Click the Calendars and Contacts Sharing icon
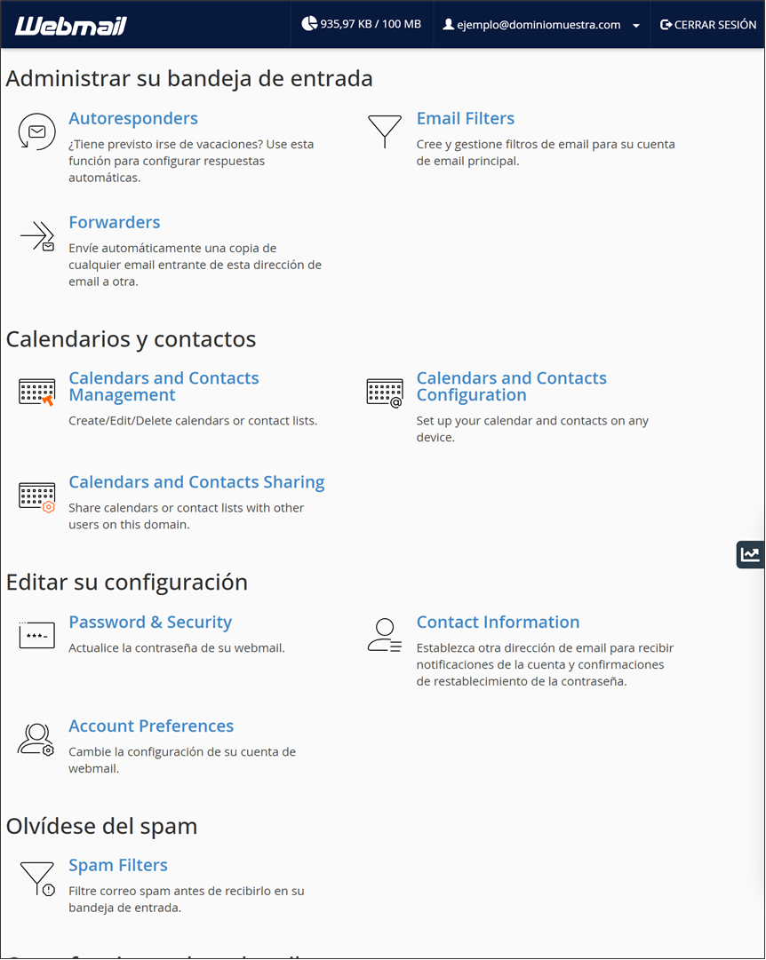The image size is (766, 960). 36,497
